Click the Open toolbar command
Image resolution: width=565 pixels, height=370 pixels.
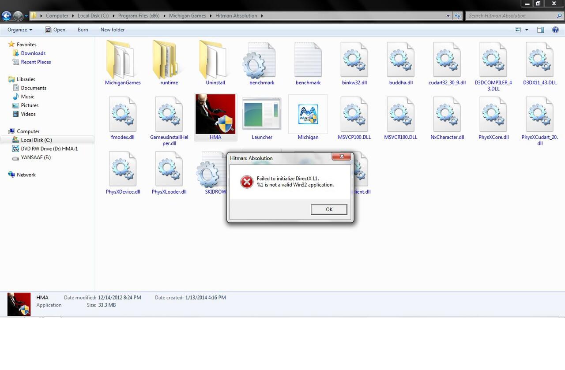click(x=55, y=30)
